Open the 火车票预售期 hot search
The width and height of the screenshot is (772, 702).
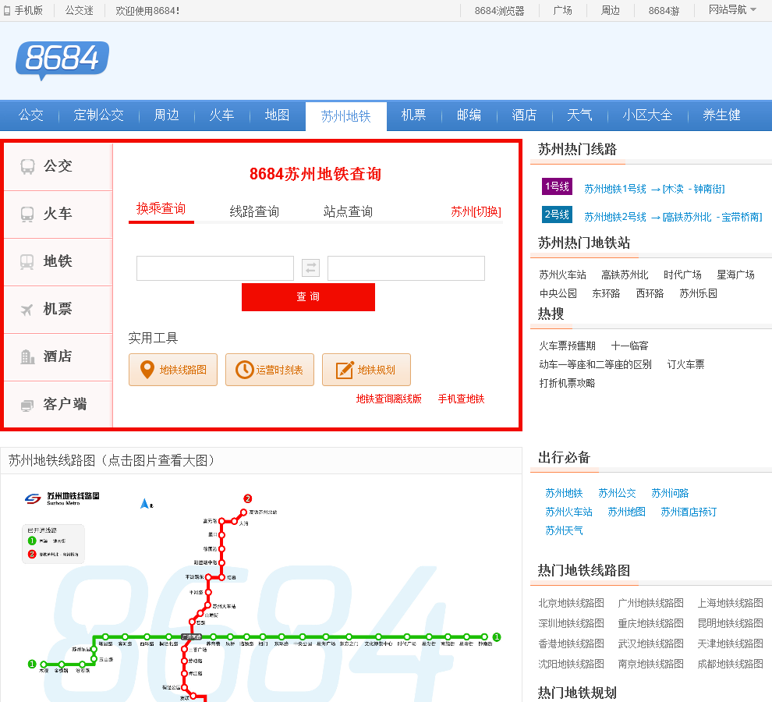(x=567, y=346)
